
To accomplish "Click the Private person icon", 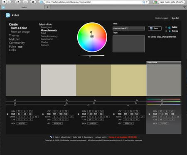I will 170,31.
